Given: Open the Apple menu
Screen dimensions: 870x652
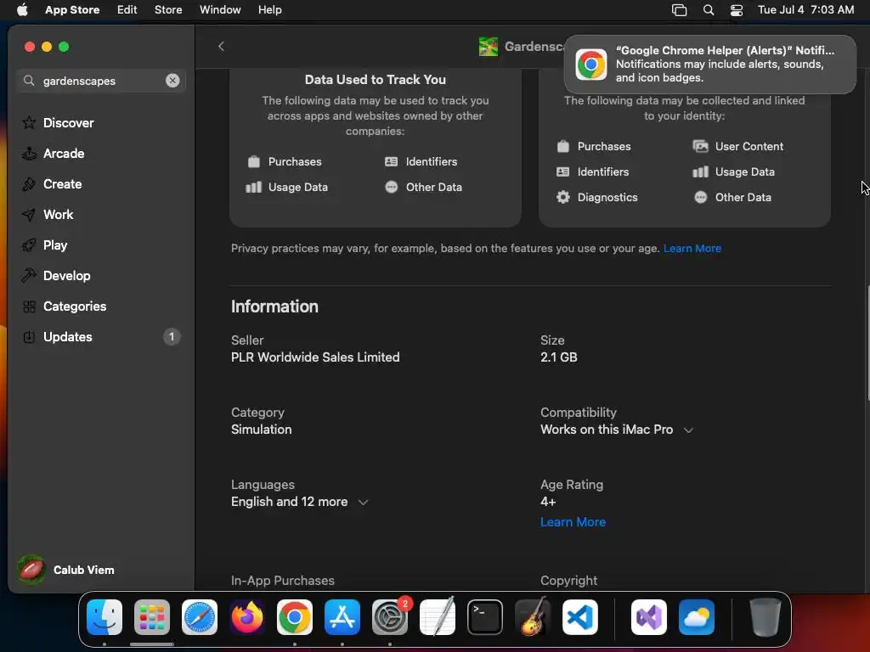Looking at the screenshot, I should click(22, 10).
